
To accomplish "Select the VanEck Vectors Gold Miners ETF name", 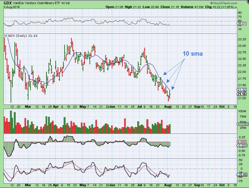I will click(36, 3).
